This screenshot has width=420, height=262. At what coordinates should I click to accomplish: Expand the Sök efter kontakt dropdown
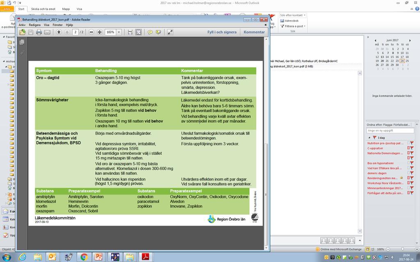pos(305,15)
